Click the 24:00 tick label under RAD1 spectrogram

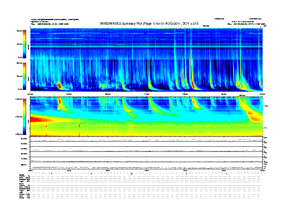(262, 94)
